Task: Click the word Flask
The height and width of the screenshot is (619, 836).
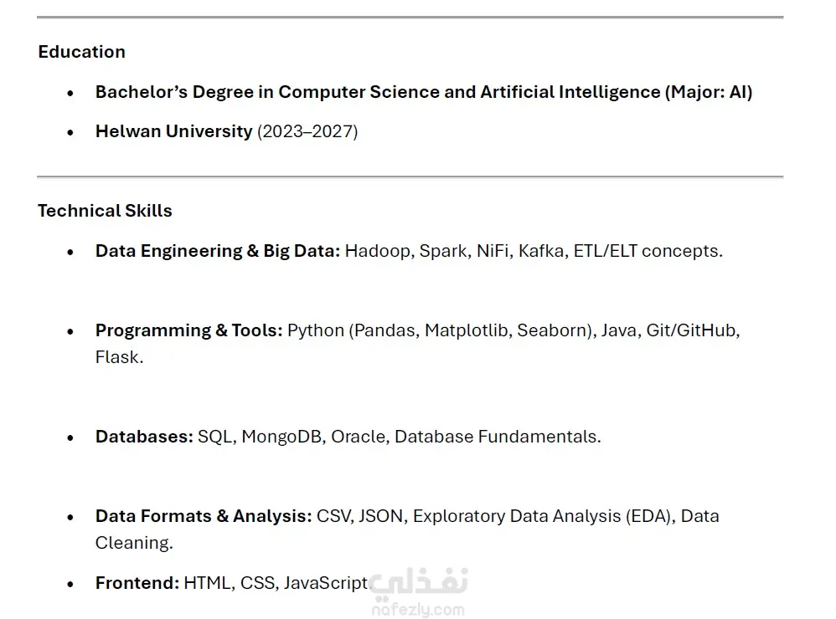Action: pos(117,357)
